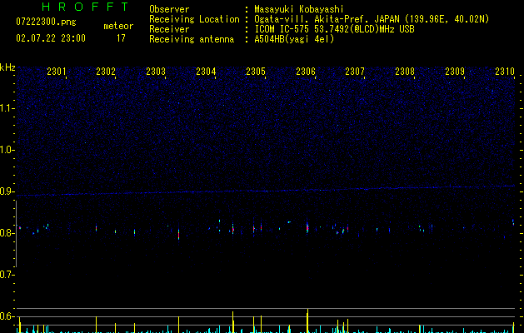Image resolution: width=524 pixels, height=333 pixels.
Task: Click the strong meteor echo just after 2306
Action: [307, 228]
